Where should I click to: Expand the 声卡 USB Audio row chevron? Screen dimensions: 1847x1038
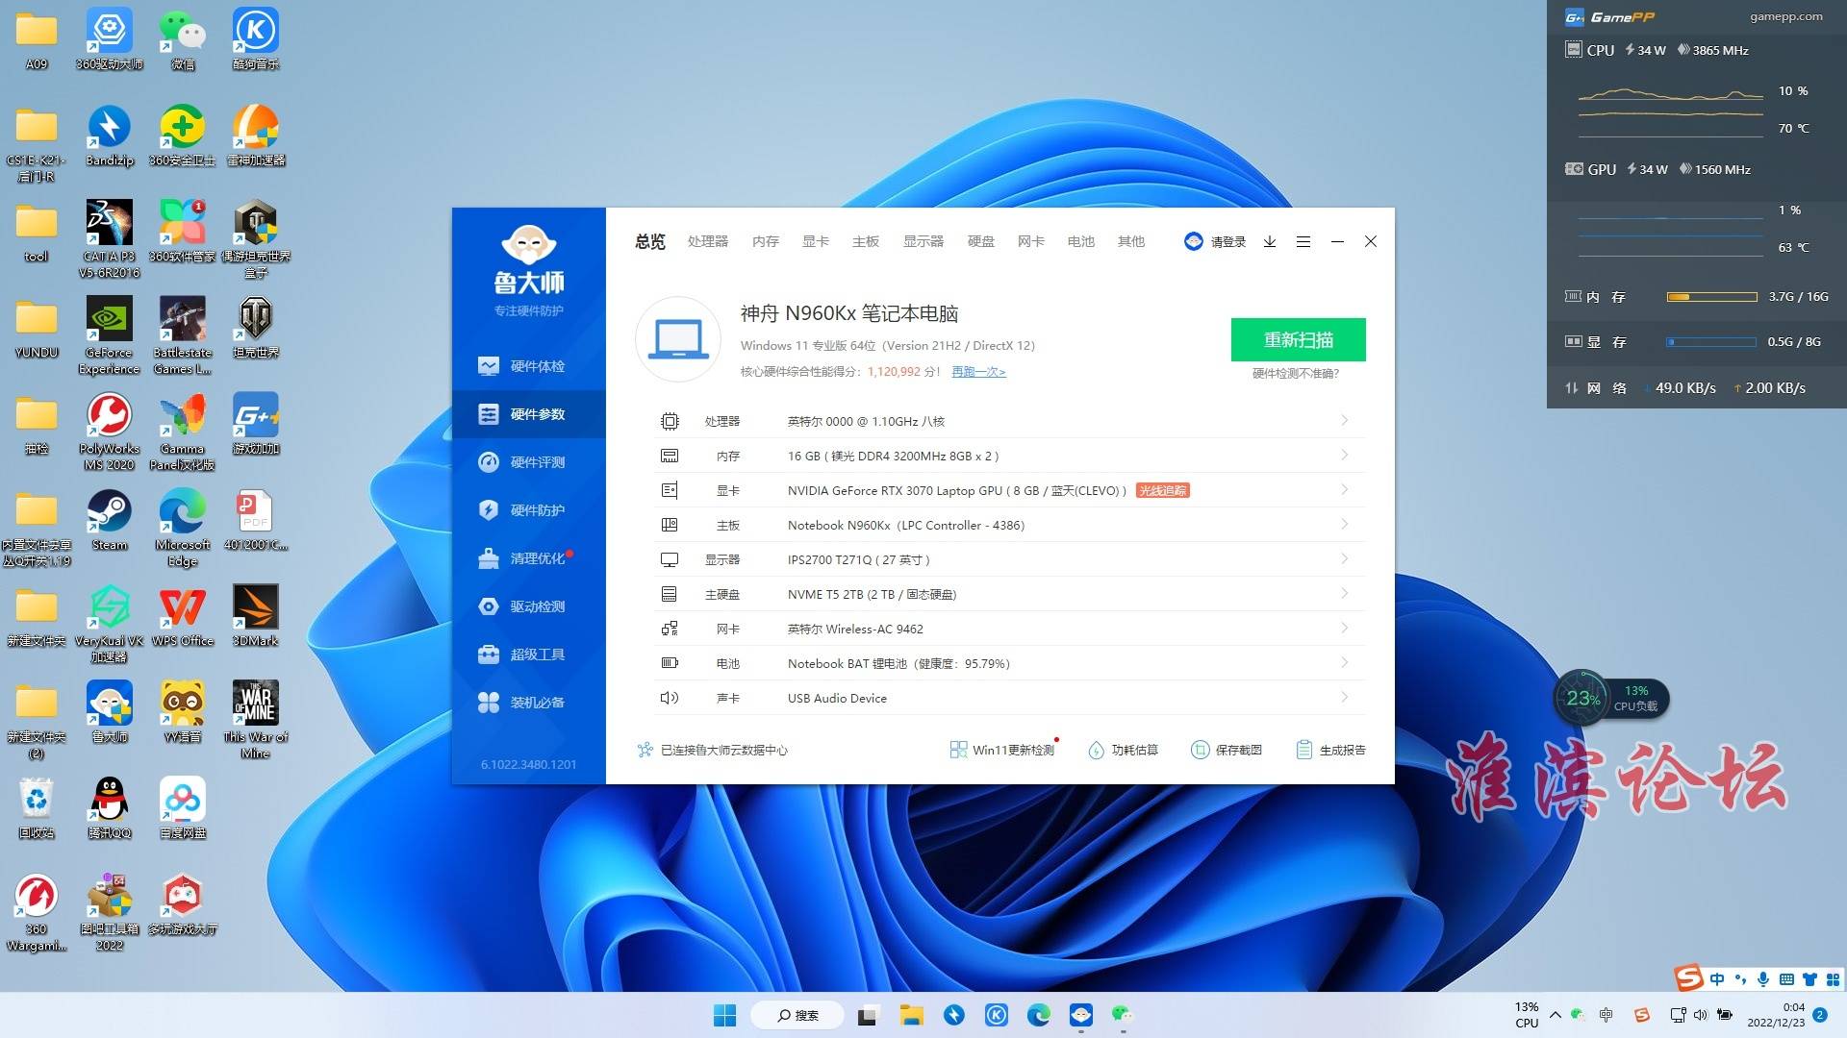(x=1345, y=697)
